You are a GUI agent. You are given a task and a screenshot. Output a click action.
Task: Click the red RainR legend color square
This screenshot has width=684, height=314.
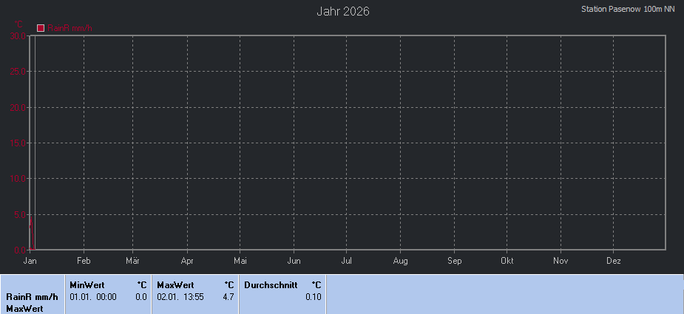coord(41,28)
